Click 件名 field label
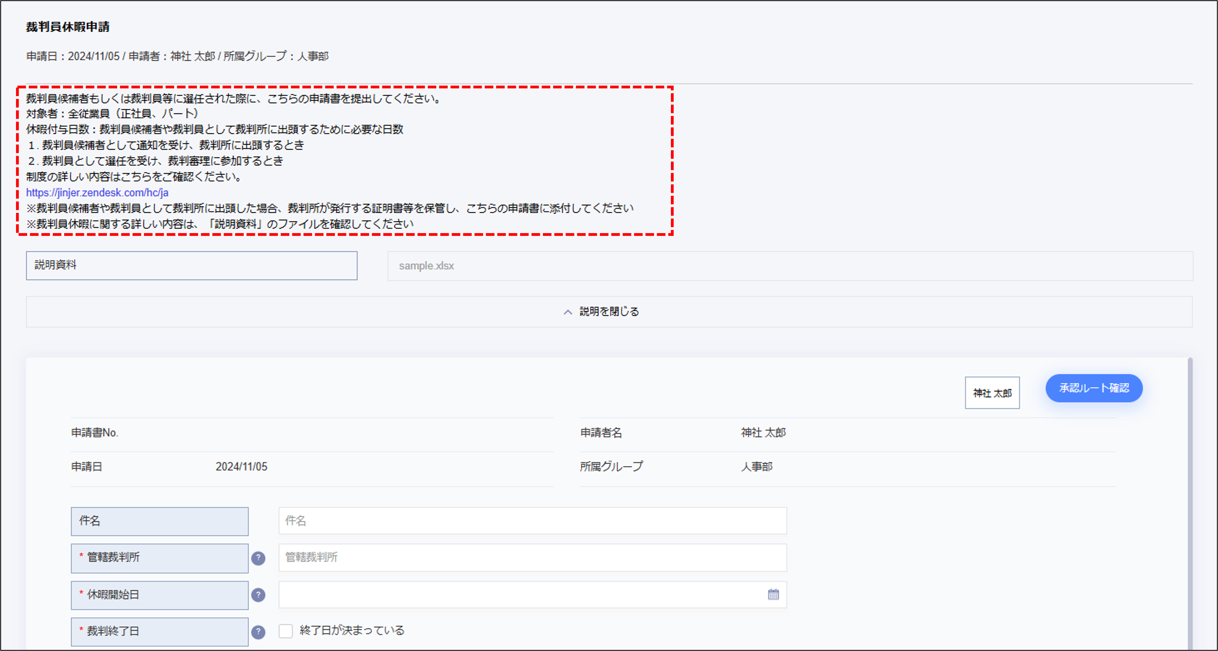This screenshot has width=1218, height=651. click(159, 521)
